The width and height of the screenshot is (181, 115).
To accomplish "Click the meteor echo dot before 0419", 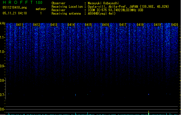I will tap(148, 94).
